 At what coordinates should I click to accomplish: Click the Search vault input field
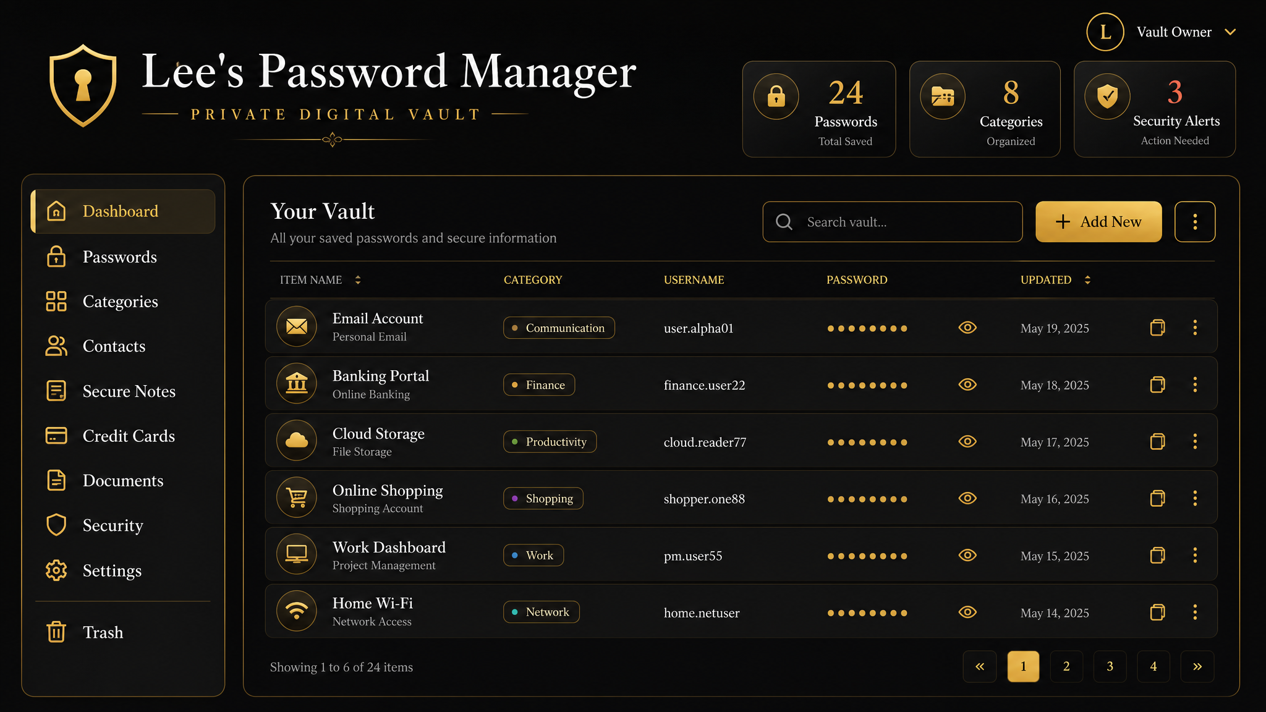(893, 221)
